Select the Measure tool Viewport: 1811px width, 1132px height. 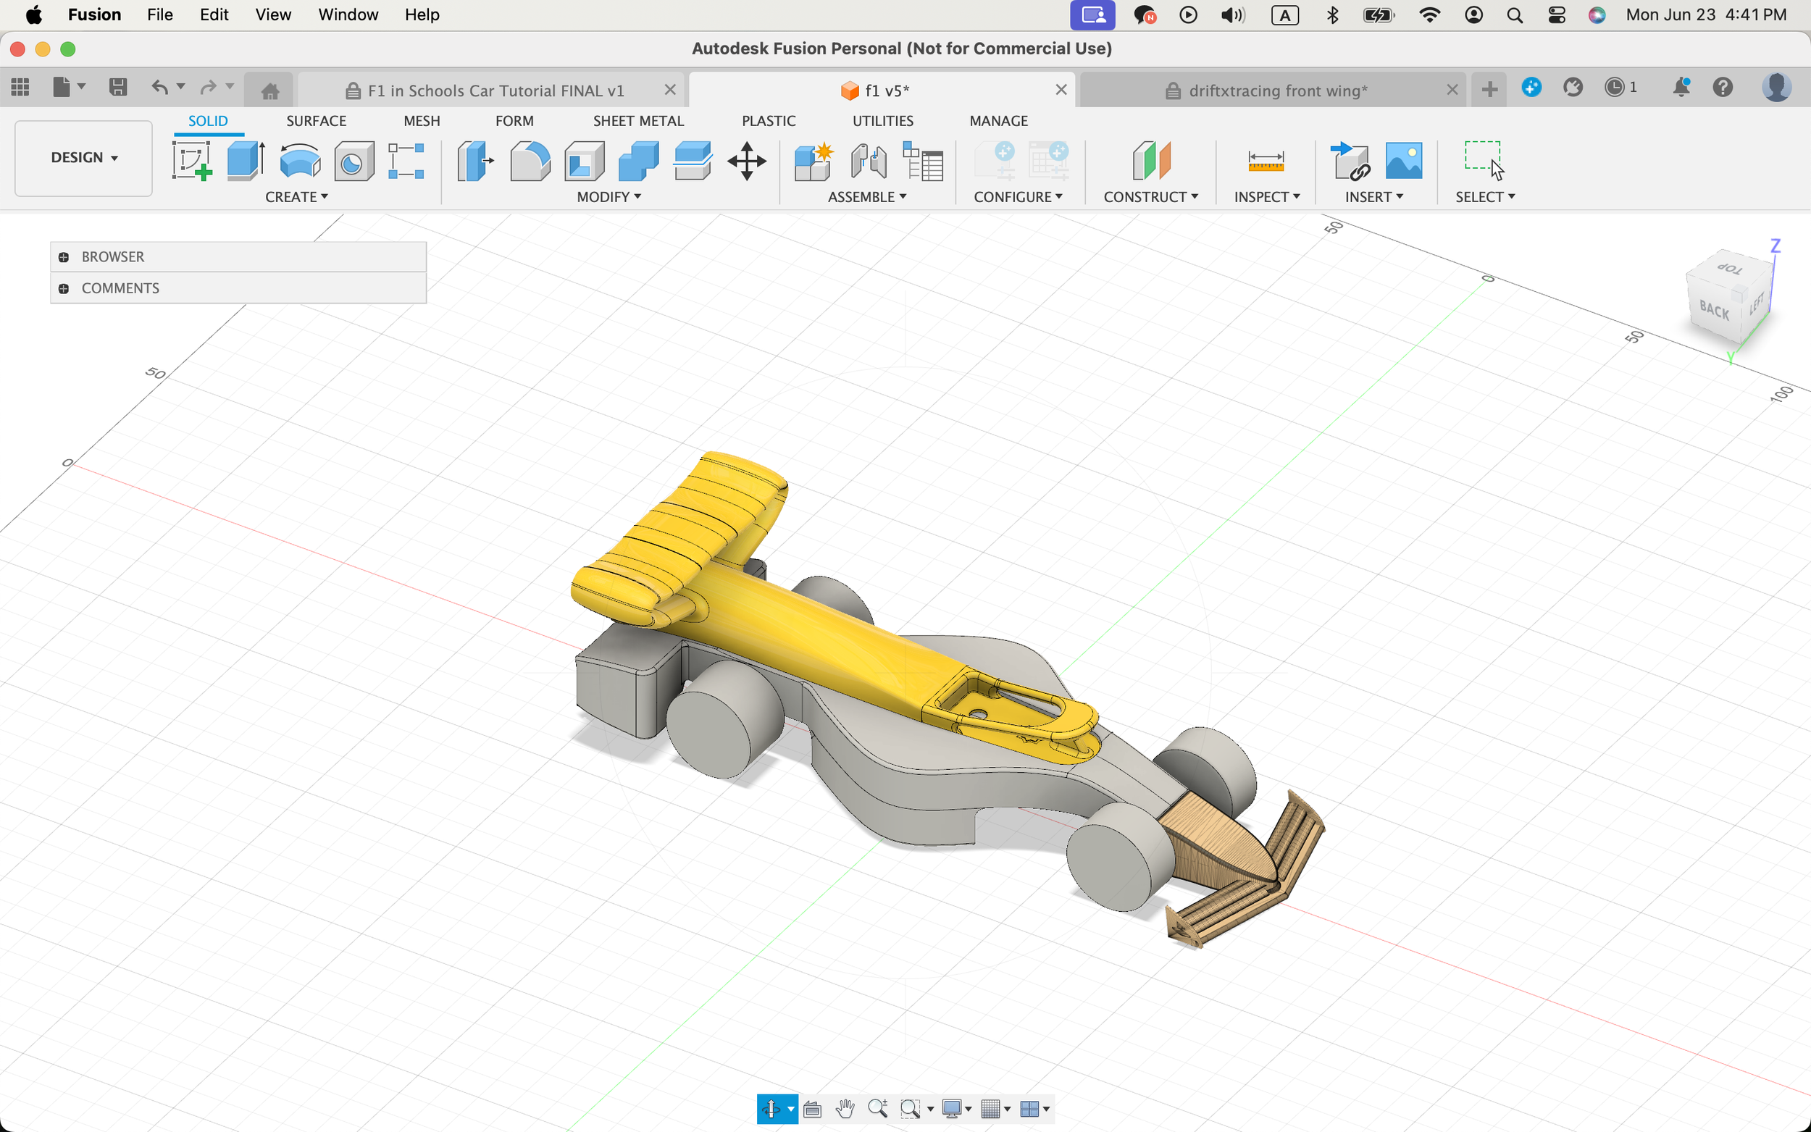pos(1266,161)
